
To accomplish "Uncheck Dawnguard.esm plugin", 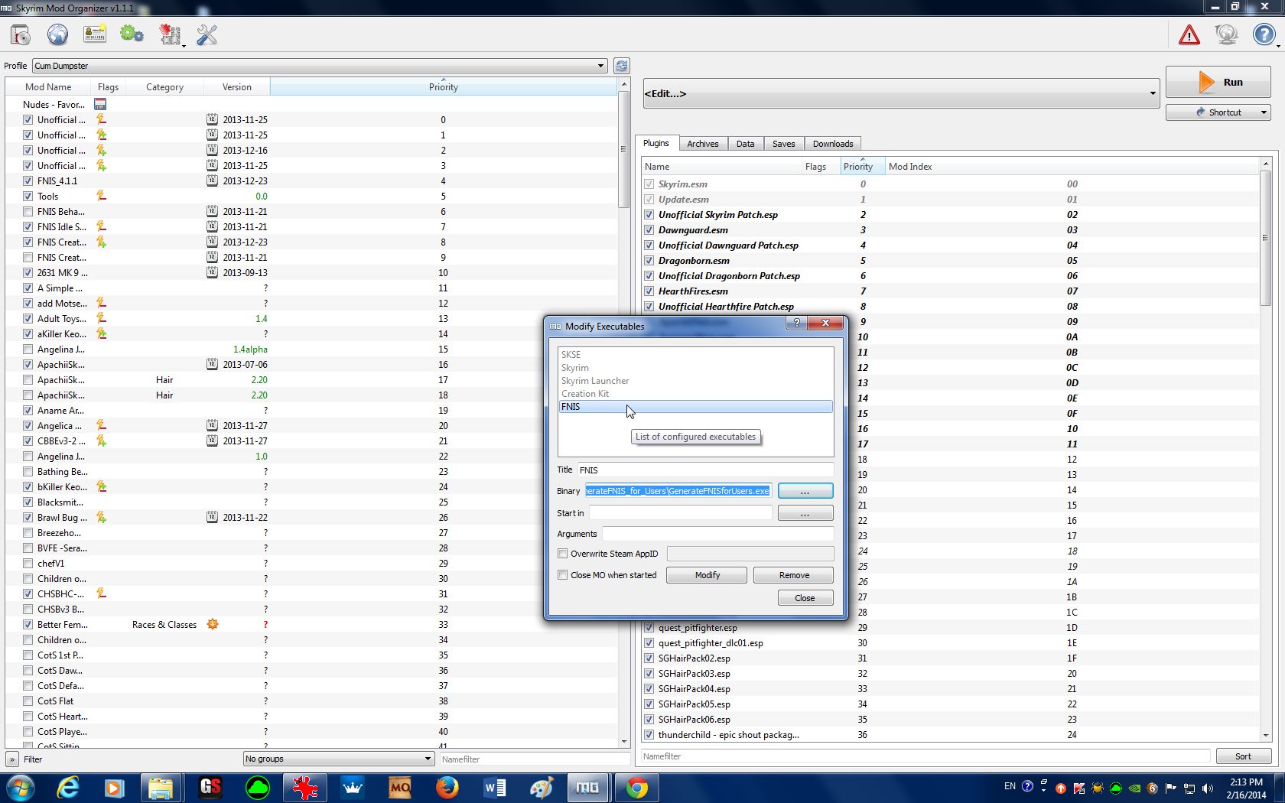I will click(x=649, y=230).
